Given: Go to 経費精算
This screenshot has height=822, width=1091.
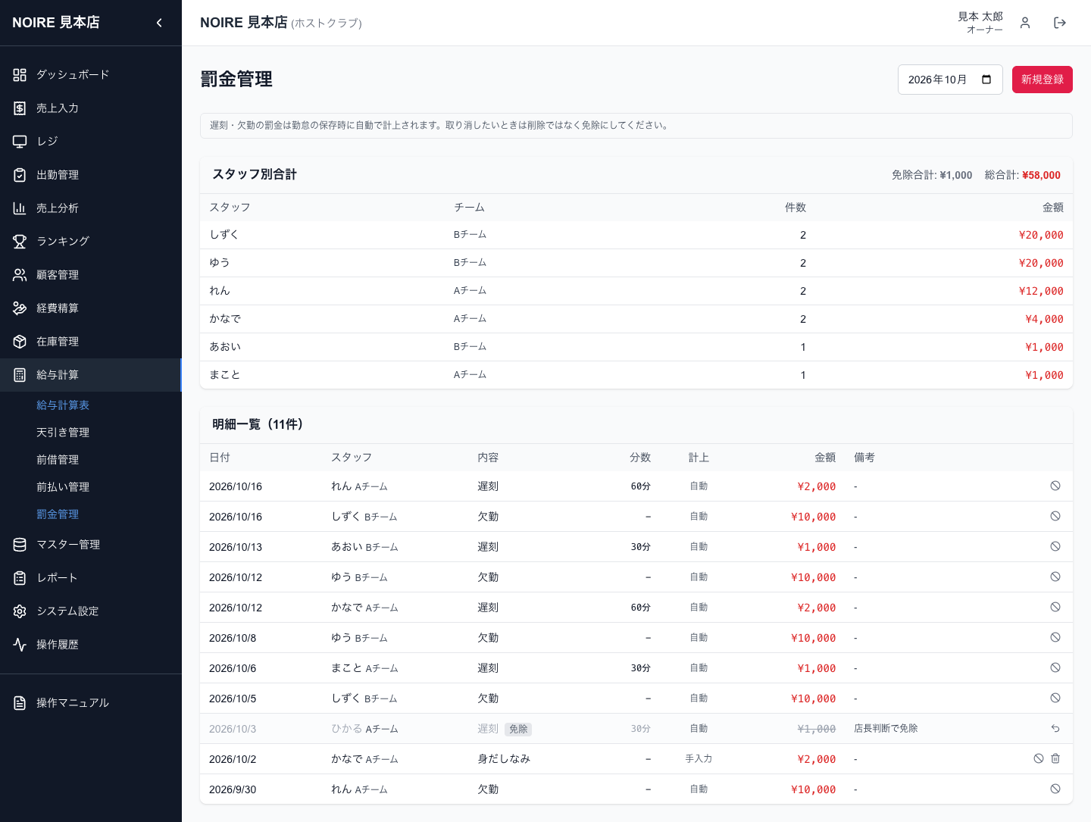Looking at the screenshot, I should (x=91, y=308).
